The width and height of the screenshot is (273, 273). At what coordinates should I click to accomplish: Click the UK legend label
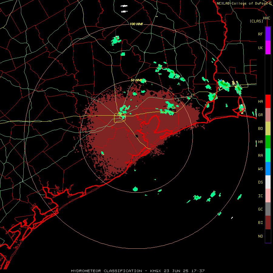click(260, 48)
